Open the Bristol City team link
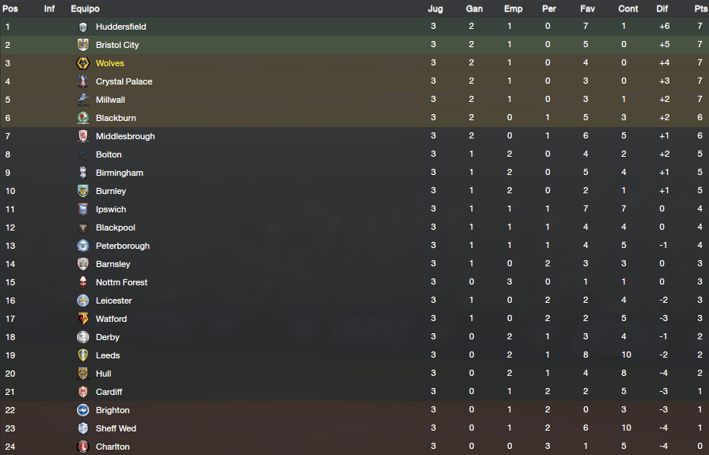 coord(117,45)
